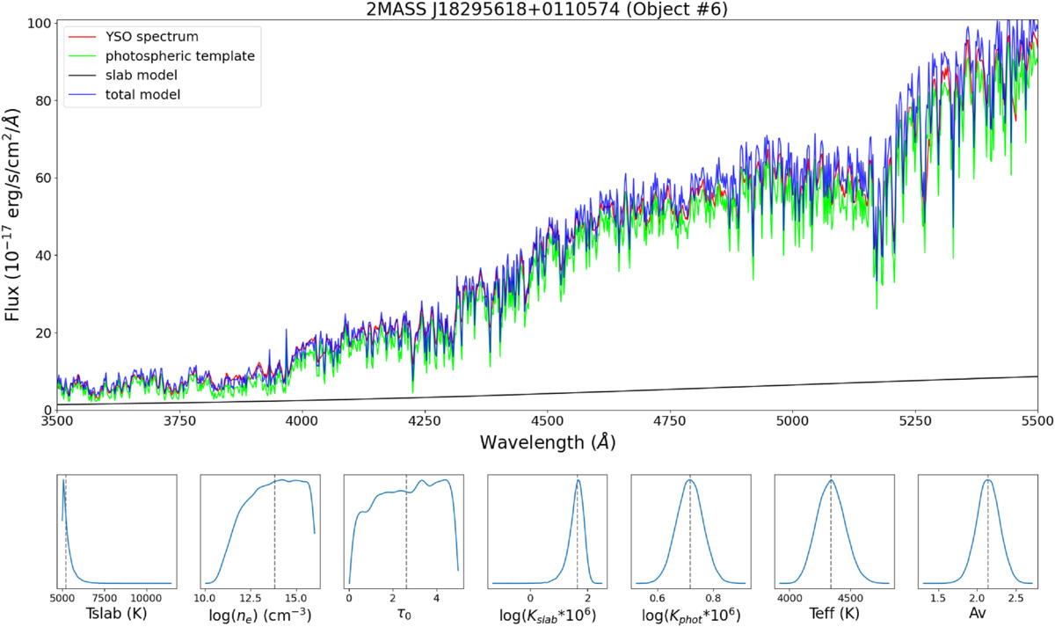Viewport: 1055px width, 627px height.
Task: Click the main plot's Wavelength axis label
Action: [x=547, y=443]
